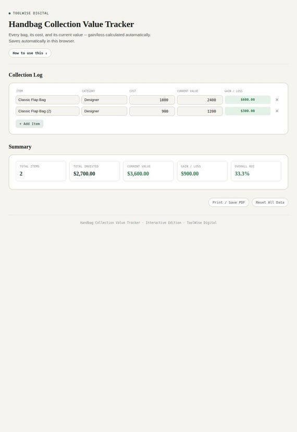Edit category Designer for Classic Flap Bag (2)
The image size is (297, 432).
tap(104, 111)
